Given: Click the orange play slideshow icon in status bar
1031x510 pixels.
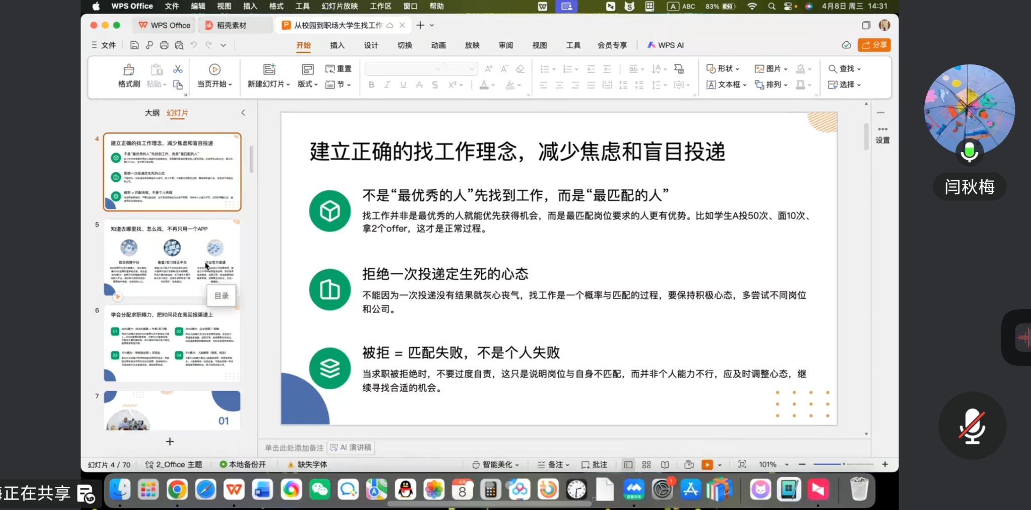Looking at the screenshot, I should click(x=707, y=465).
